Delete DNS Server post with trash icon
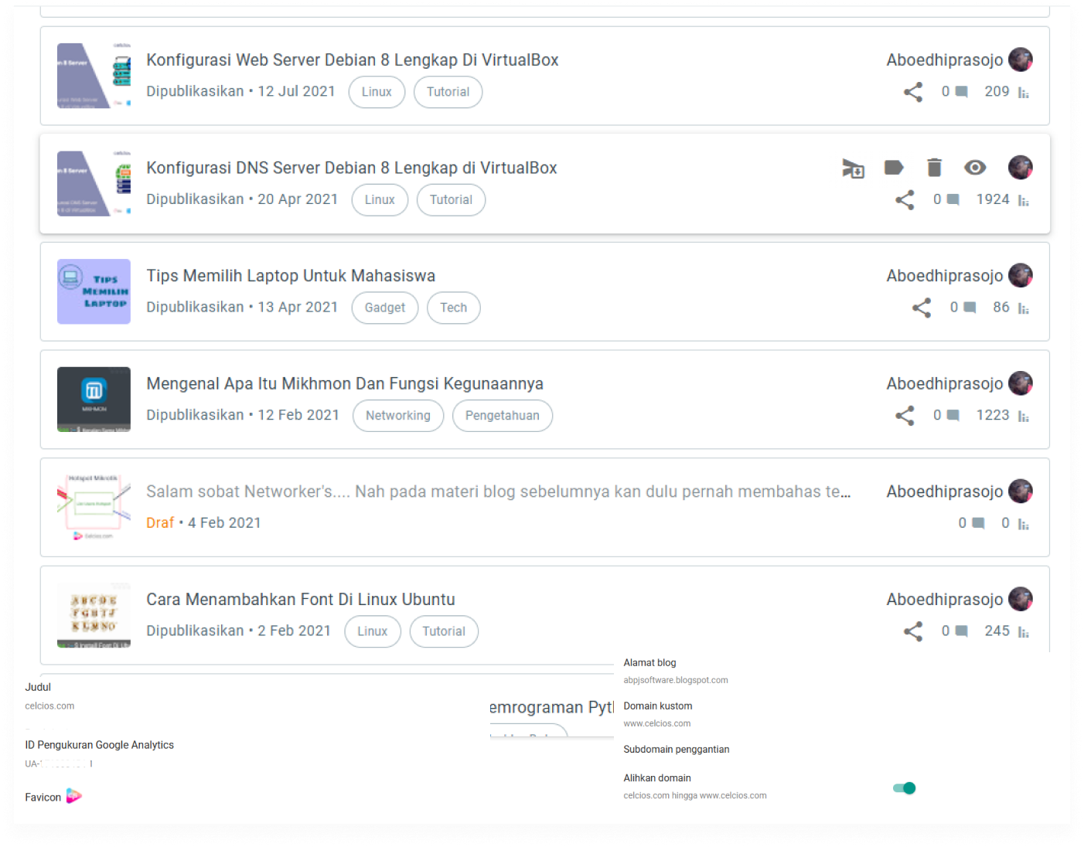 click(934, 168)
